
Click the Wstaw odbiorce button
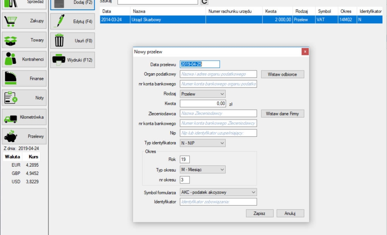click(283, 75)
